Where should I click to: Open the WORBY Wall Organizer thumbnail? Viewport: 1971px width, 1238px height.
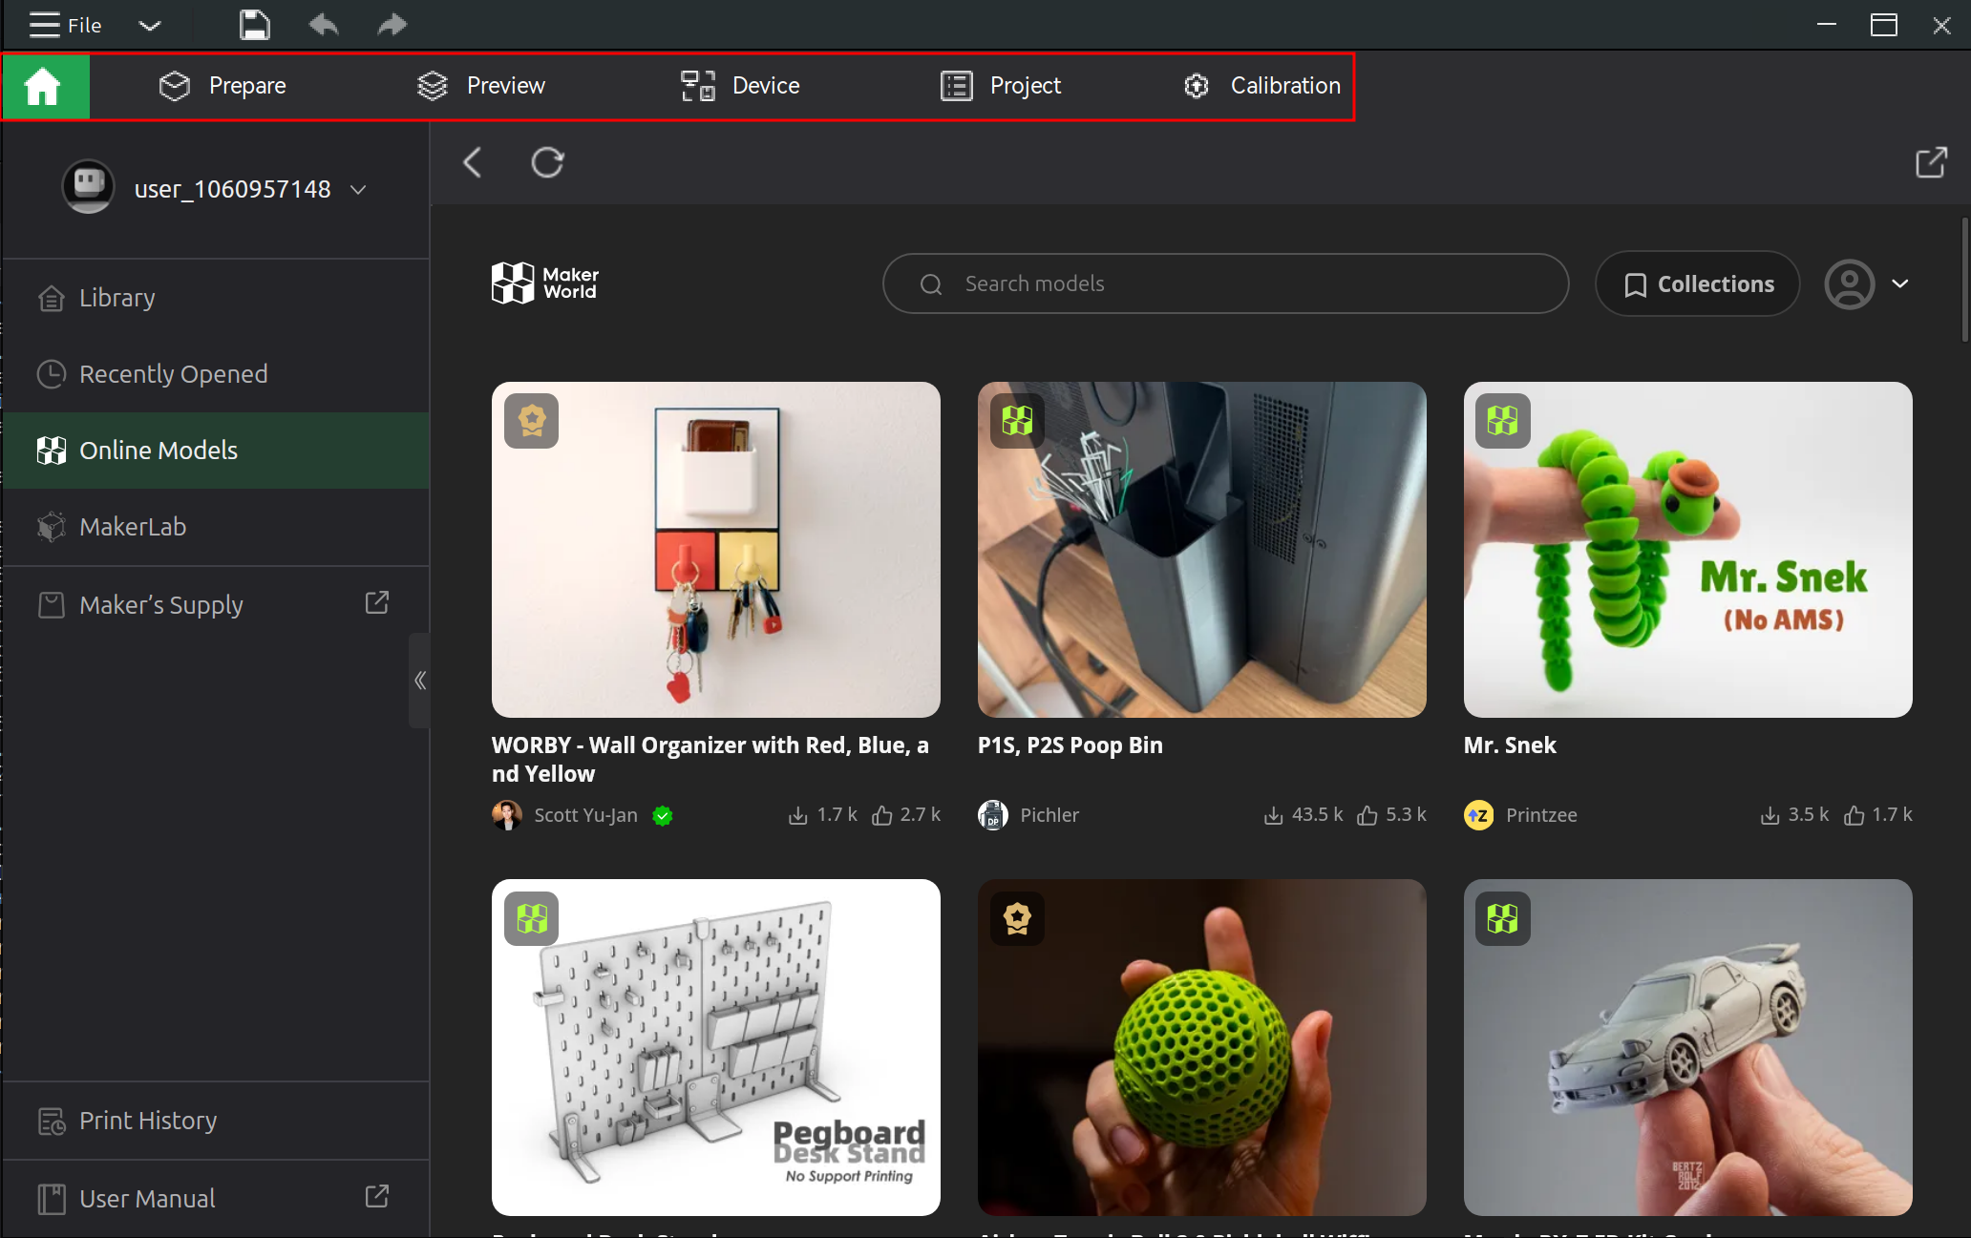[716, 550]
